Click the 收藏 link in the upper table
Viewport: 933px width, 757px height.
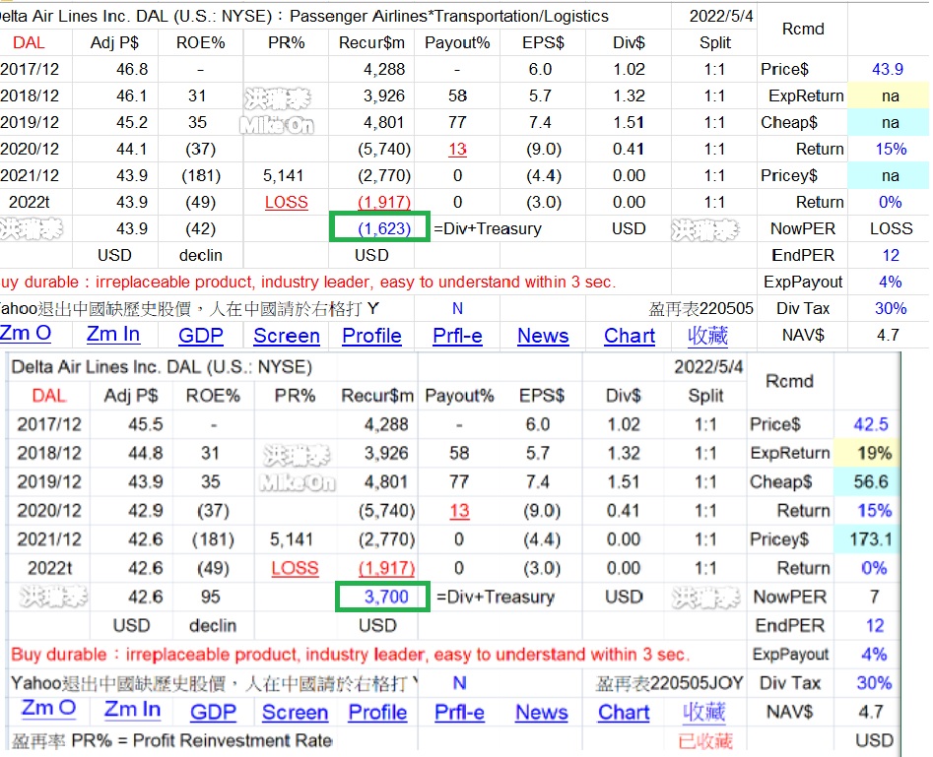[707, 336]
